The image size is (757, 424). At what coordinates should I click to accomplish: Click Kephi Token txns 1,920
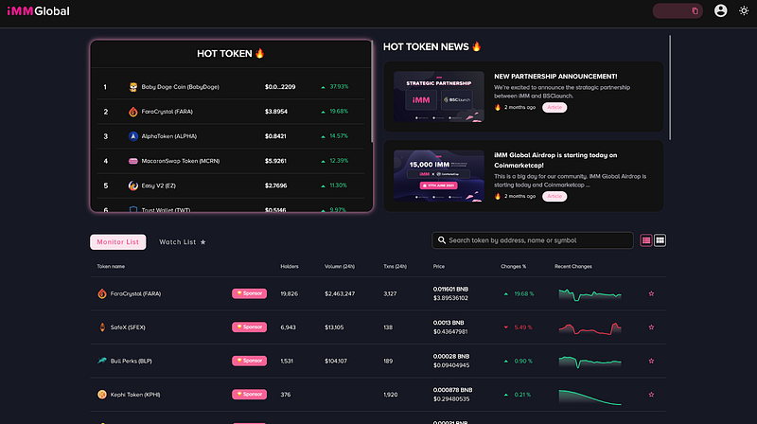tap(391, 395)
